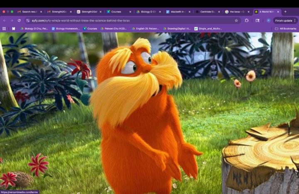
Task: Open the 'Peiwen Chu HI20...' bookmark
Action: [x=113, y=29]
